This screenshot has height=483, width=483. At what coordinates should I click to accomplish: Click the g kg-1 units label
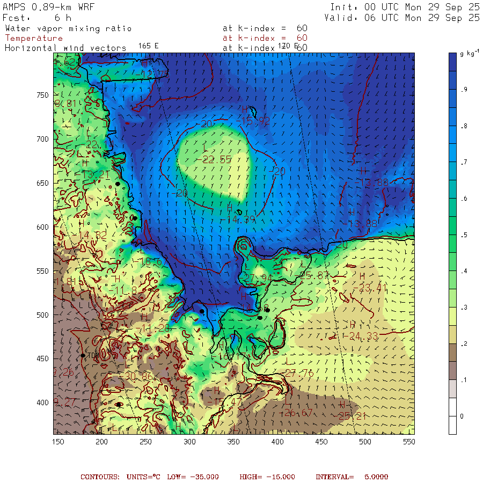470,54
